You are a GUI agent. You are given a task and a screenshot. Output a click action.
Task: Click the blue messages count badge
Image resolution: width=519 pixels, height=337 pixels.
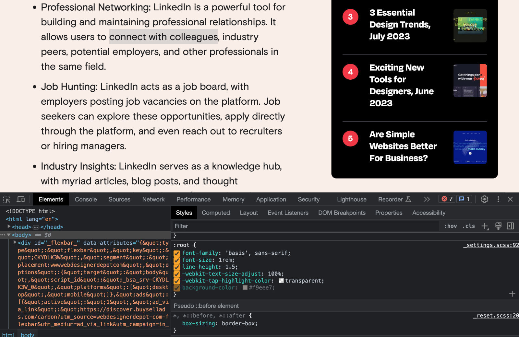[464, 199]
